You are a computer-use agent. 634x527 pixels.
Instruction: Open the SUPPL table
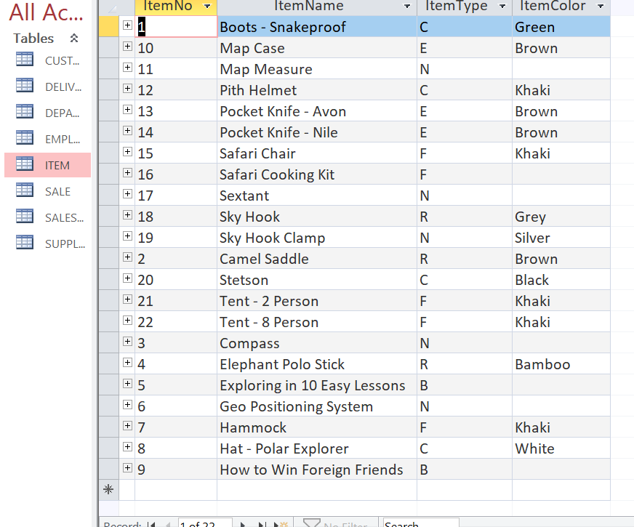(x=58, y=244)
